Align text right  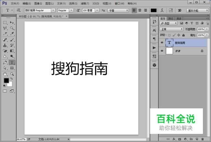tap(145, 10)
